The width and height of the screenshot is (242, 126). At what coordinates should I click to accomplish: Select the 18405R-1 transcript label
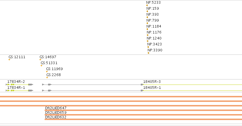pyautogui.click(x=152, y=88)
